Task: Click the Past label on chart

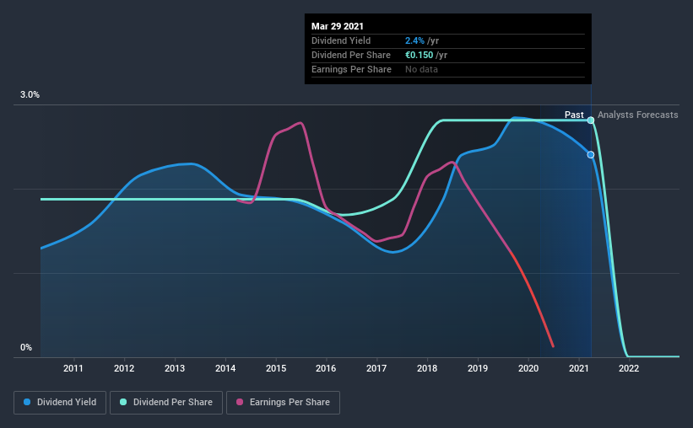Action: (574, 115)
